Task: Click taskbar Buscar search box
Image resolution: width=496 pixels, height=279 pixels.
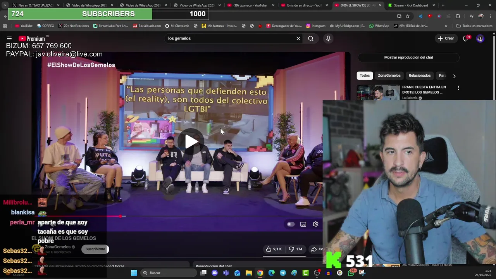Action: pos(169,273)
